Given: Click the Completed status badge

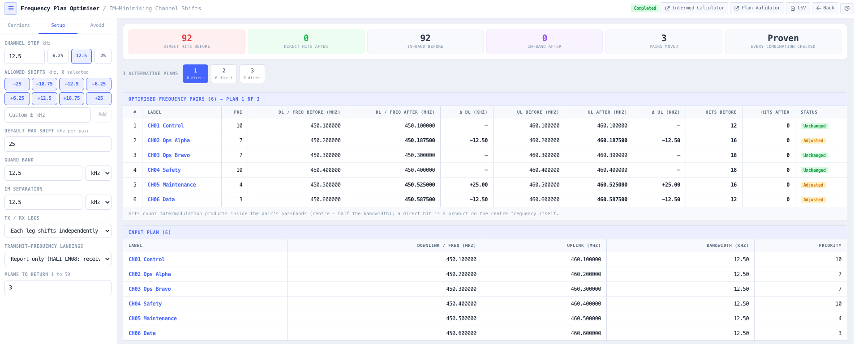Looking at the screenshot, I should click(x=645, y=8).
